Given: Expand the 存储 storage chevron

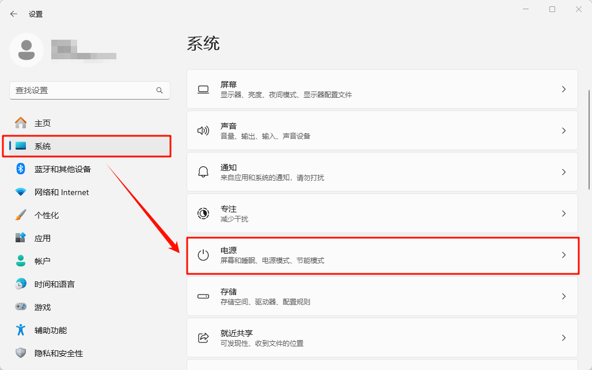Looking at the screenshot, I should [x=564, y=296].
